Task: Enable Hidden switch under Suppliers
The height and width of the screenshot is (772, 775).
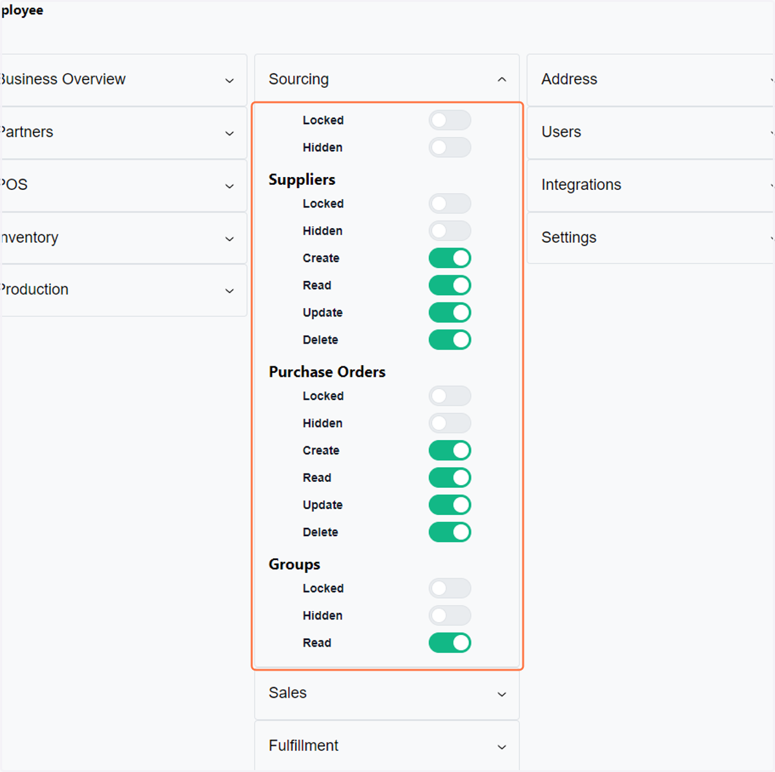Action: [450, 231]
